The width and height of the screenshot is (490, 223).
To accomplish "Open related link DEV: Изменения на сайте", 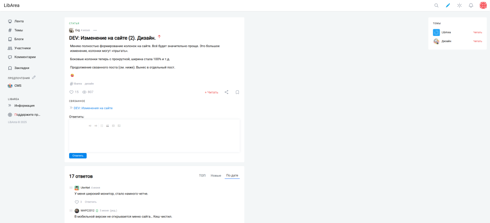I will [93, 108].
